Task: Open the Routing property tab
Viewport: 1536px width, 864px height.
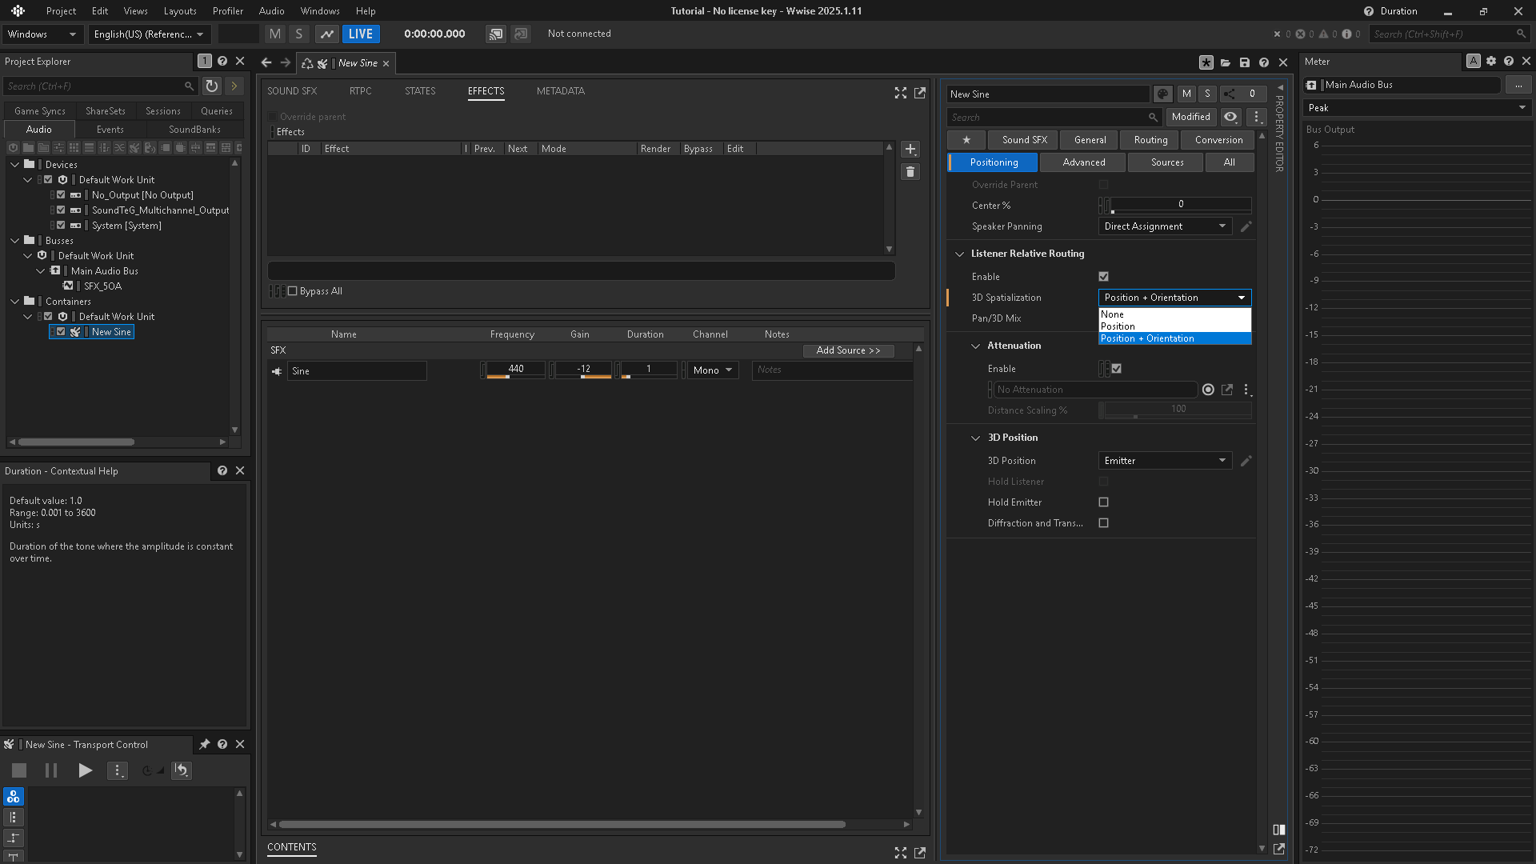Action: [1151, 140]
